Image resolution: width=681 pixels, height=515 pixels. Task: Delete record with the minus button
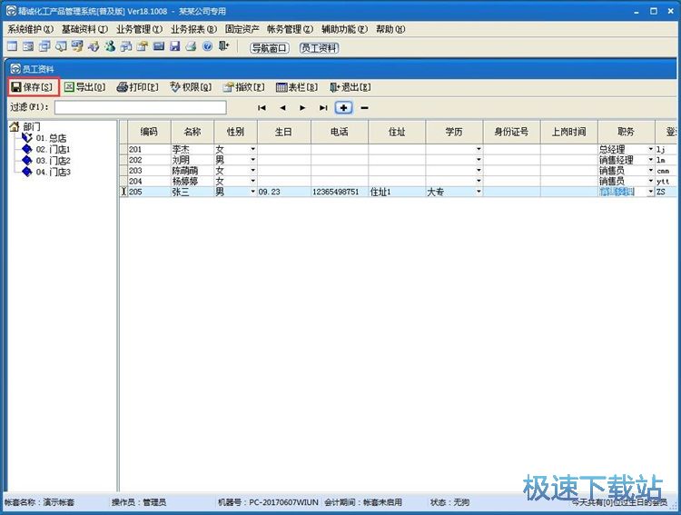365,107
